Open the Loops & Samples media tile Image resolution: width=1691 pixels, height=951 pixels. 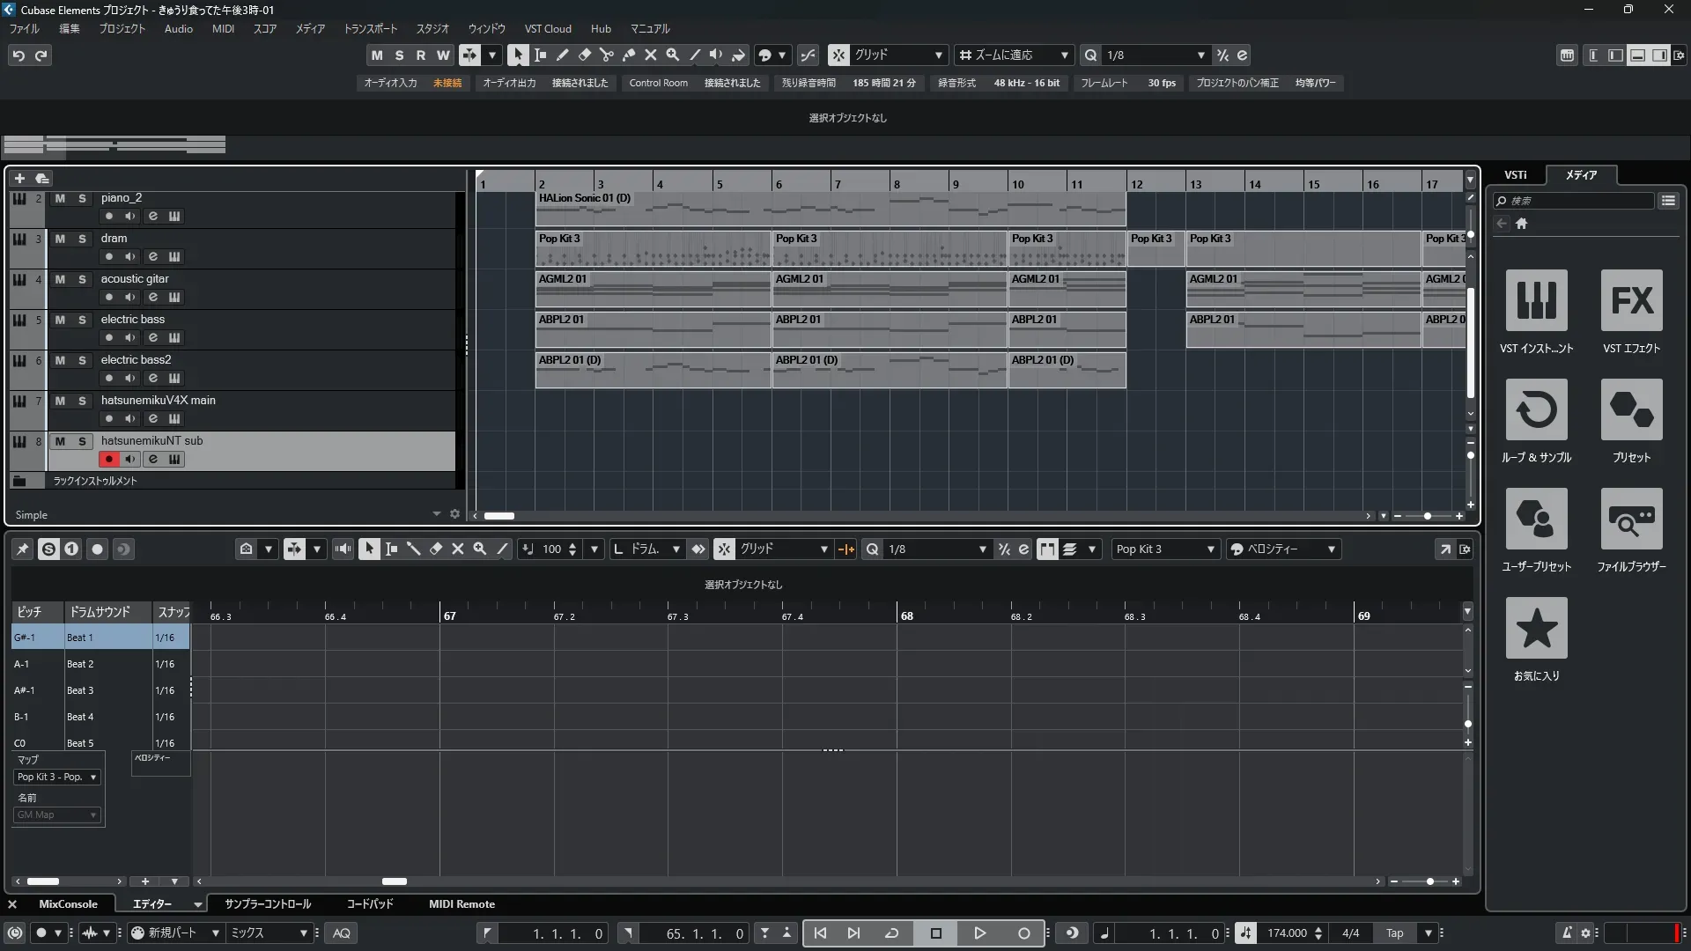click(x=1536, y=409)
